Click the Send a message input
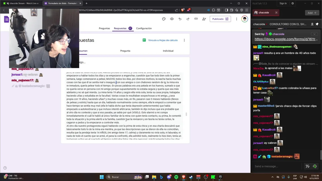The width and height of the screenshot is (322, 181). (x=277, y=166)
